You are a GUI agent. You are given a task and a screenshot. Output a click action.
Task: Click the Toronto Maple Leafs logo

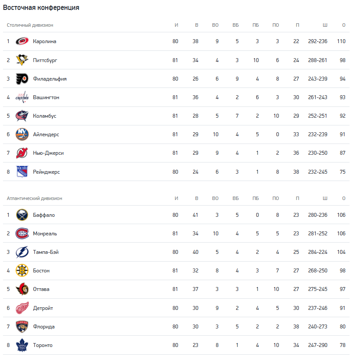(x=22, y=345)
